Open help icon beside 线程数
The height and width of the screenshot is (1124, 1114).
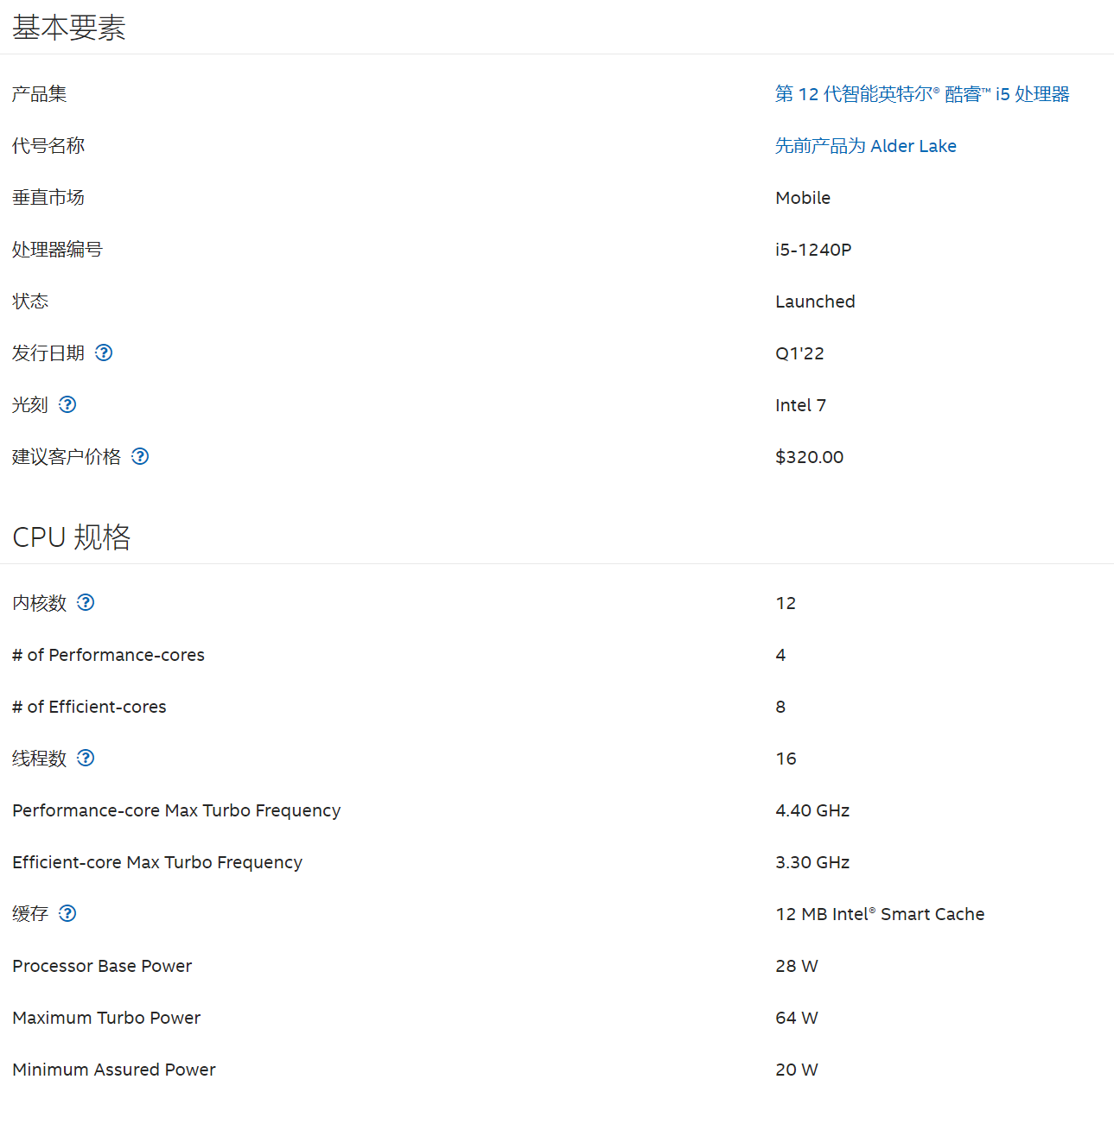coord(86,758)
